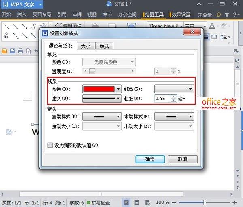The image size is (243, 207).
Task: Click the zoom out minus button
Action: coord(174,203)
